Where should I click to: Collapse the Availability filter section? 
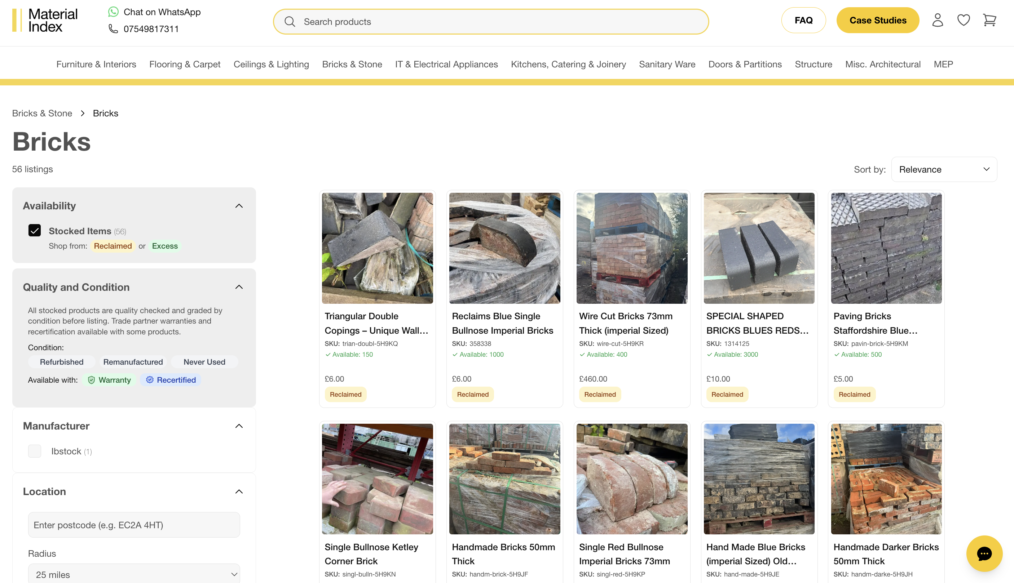point(239,206)
